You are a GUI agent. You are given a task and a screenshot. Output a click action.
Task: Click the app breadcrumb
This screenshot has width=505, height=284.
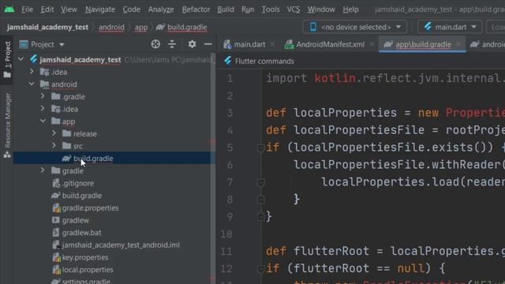141,28
